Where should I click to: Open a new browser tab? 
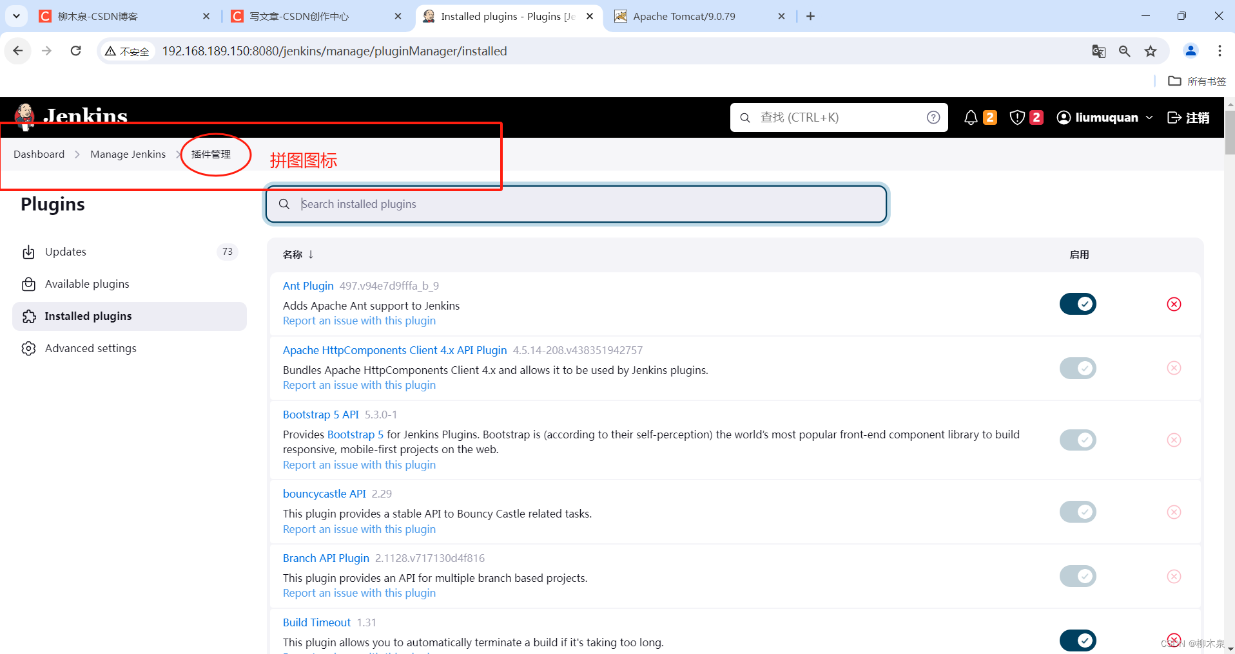pos(810,16)
